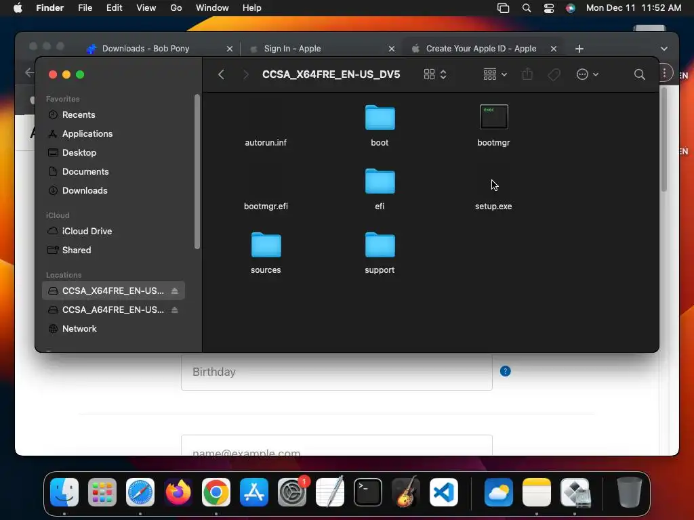Viewport: 694px width, 520px height.
Task: Click the Finder sidebar scrollbar
Action: pos(197,171)
